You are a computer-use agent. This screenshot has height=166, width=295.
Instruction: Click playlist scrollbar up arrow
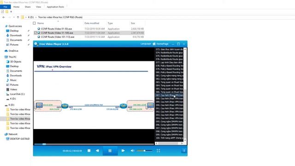[185, 49]
